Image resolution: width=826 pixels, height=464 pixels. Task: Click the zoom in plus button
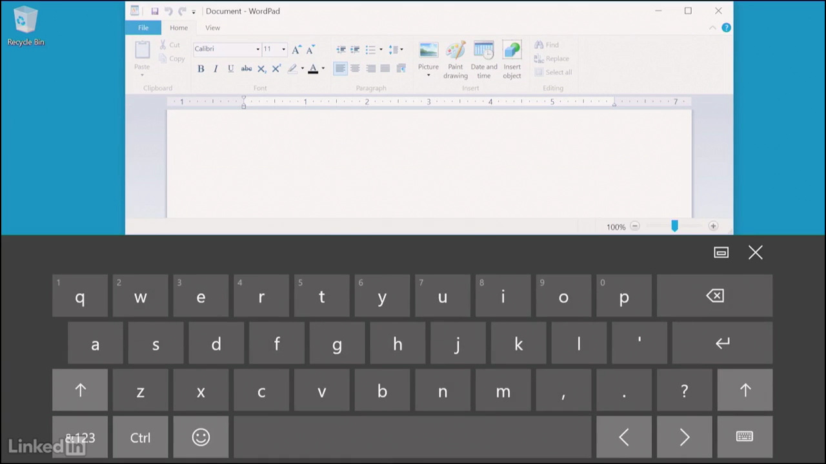713,226
